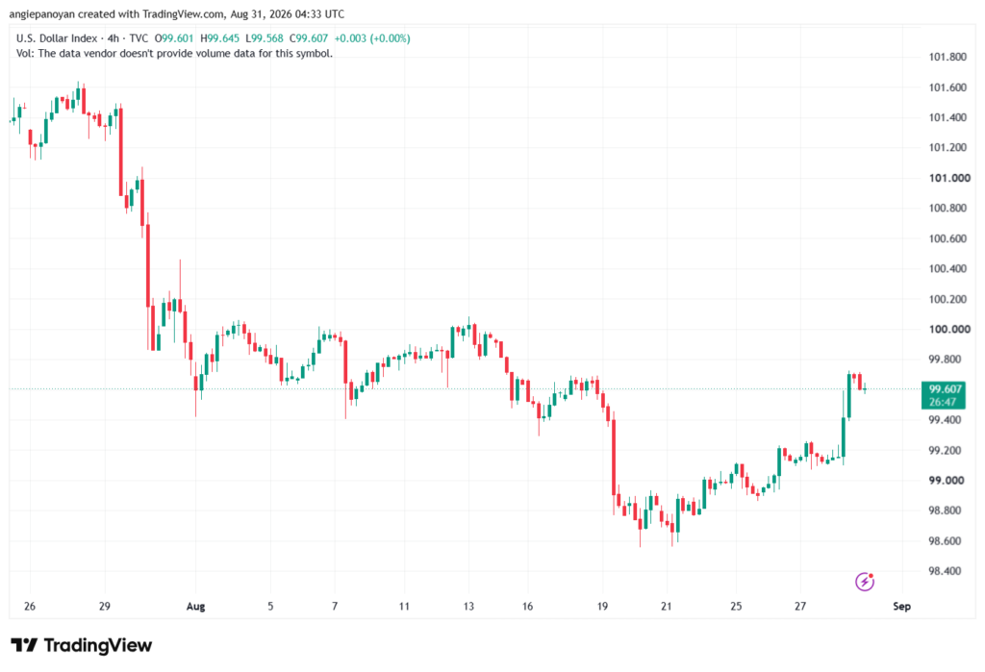The width and height of the screenshot is (985, 672).
Task: Click the 26 date label on time axis
Action: pyautogui.click(x=30, y=607)
